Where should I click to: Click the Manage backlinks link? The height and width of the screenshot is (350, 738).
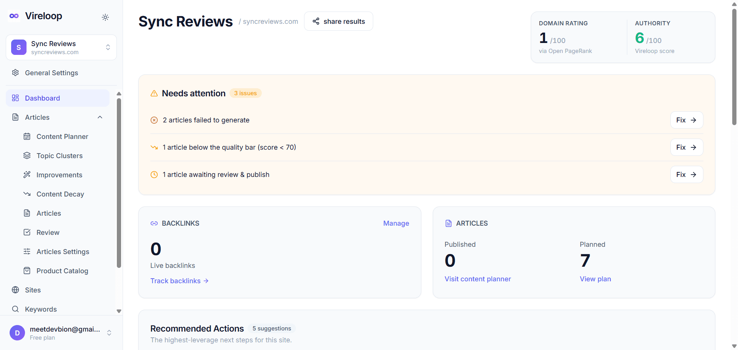pyautogui.click(x=396, y=223)
